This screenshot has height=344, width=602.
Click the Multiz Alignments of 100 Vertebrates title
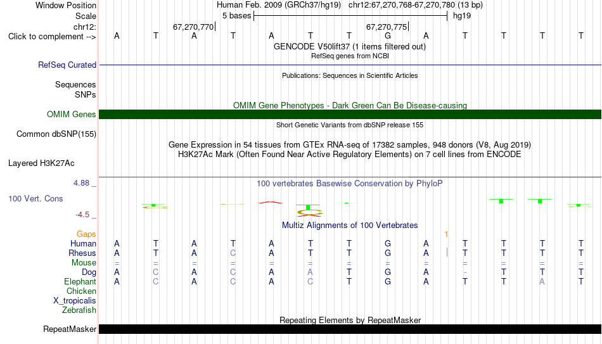pyautogui.click(x=350, y=226)
